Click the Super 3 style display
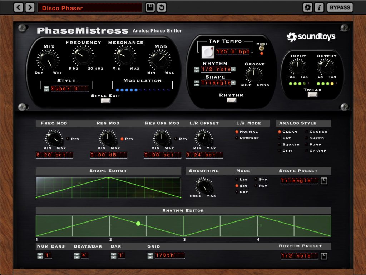366x275 pixels. [70, 89]
